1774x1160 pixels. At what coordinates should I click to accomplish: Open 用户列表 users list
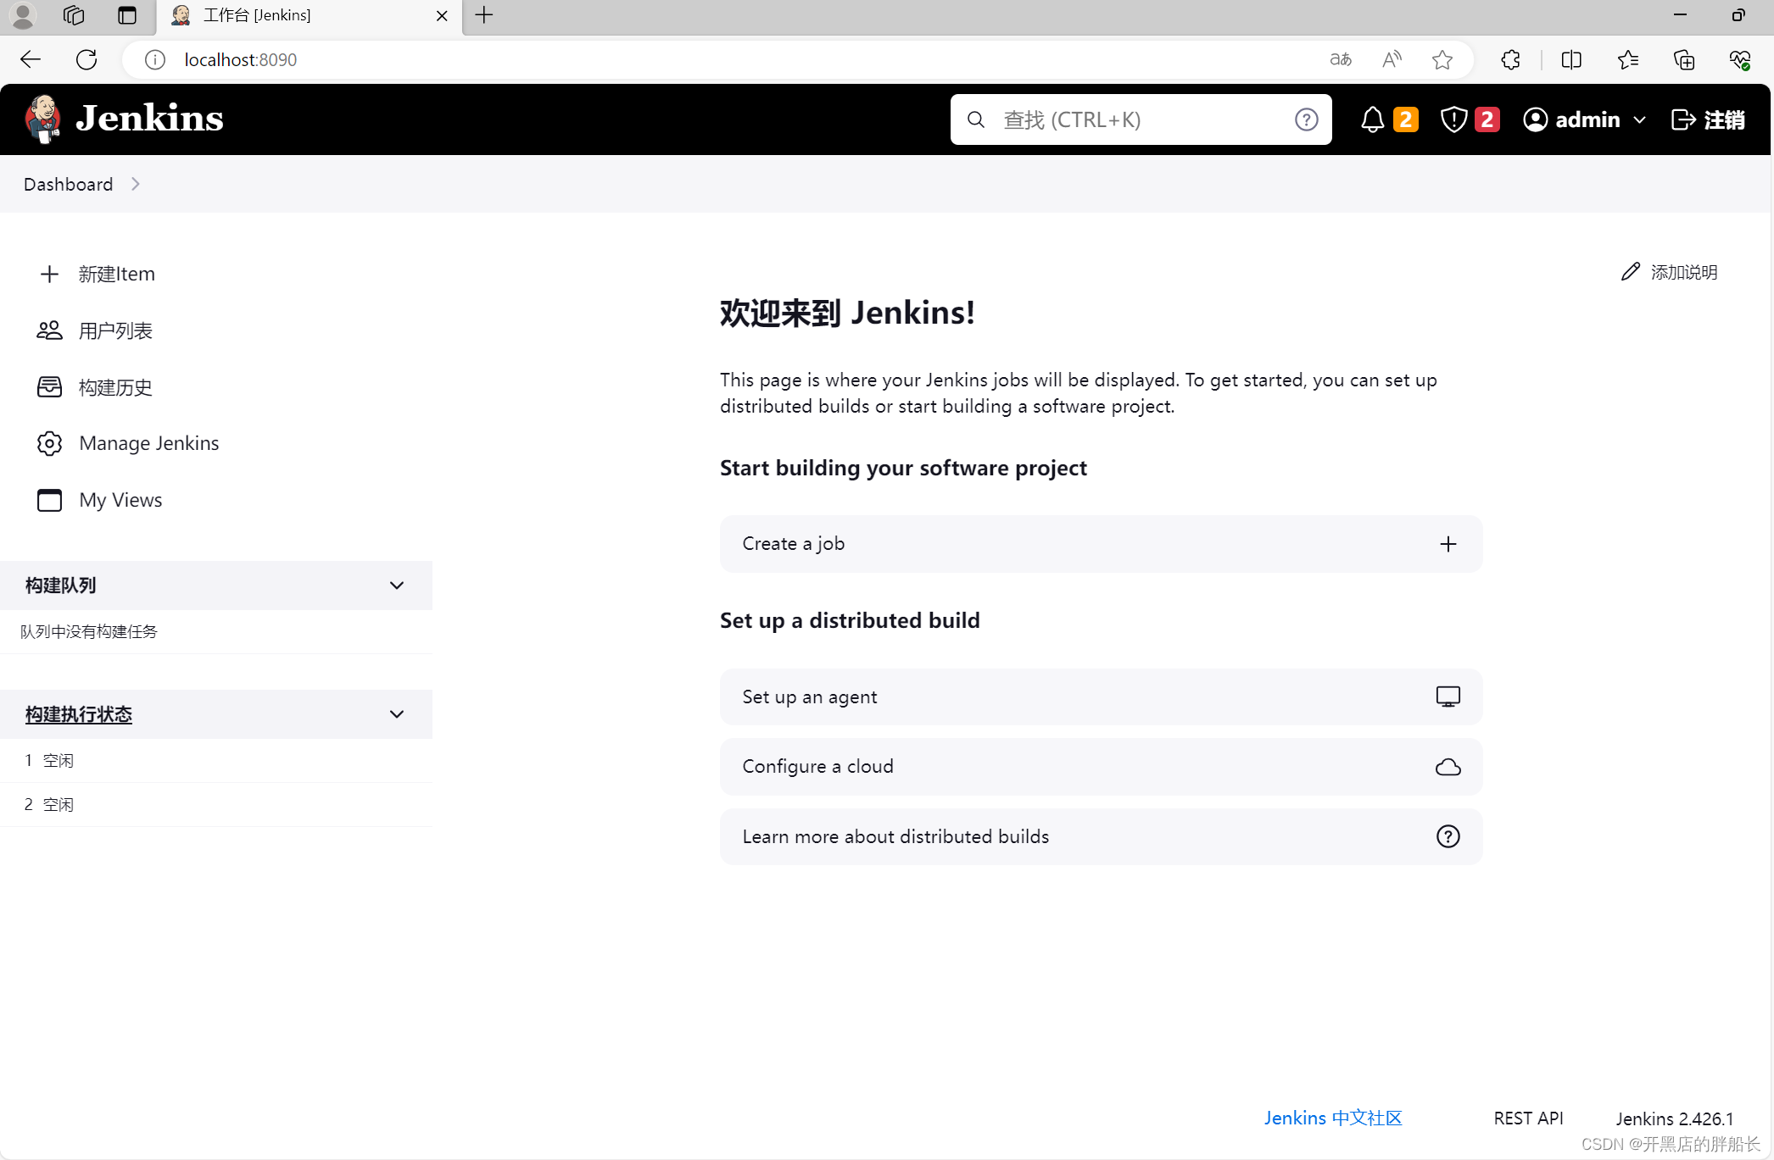point(95,330)
